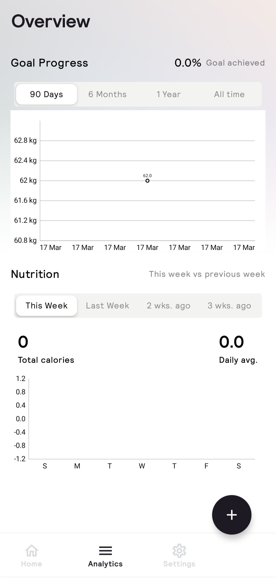Select the 90 Days range
Screen dimensions: 276x578
tap(47, 94)
